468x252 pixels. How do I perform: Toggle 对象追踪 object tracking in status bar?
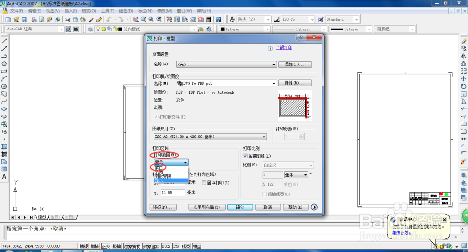coord(151,246)
